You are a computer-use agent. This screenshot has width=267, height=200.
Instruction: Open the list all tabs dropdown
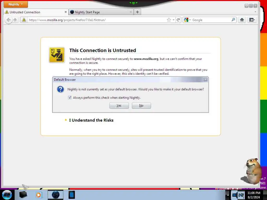(x=255, y=12)
